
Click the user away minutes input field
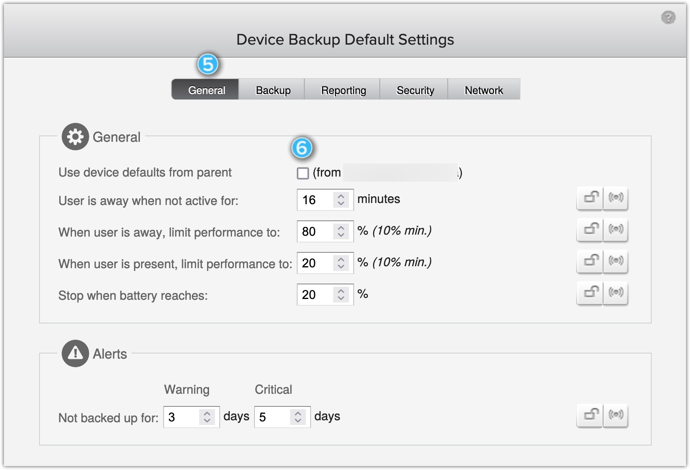(x=325, y=199)
